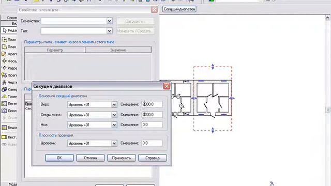Choose the План tool directly above Фрагмент
331x186 pixels.
pos(9,47)
